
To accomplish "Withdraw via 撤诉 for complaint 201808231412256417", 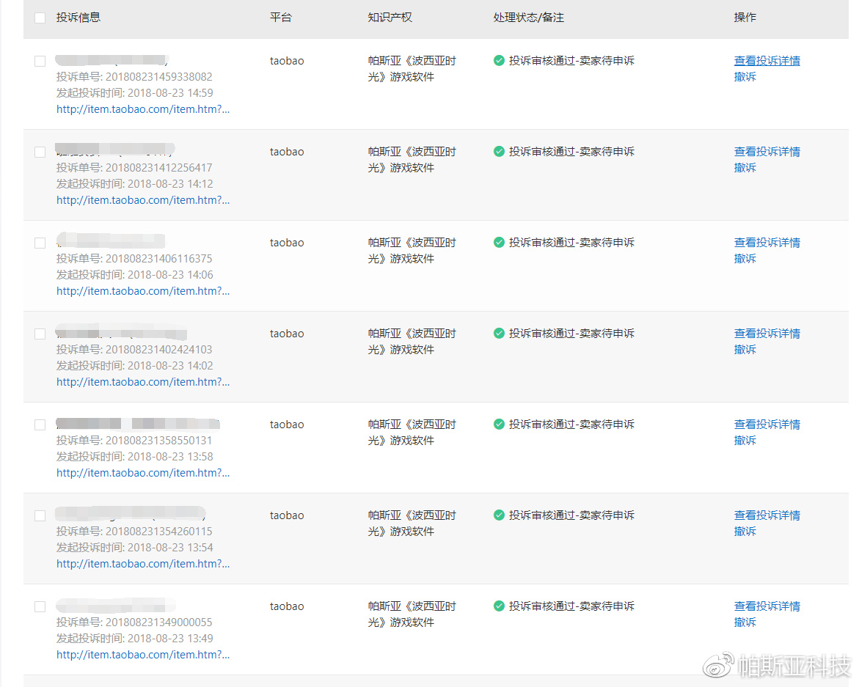I will pos(745,167).
